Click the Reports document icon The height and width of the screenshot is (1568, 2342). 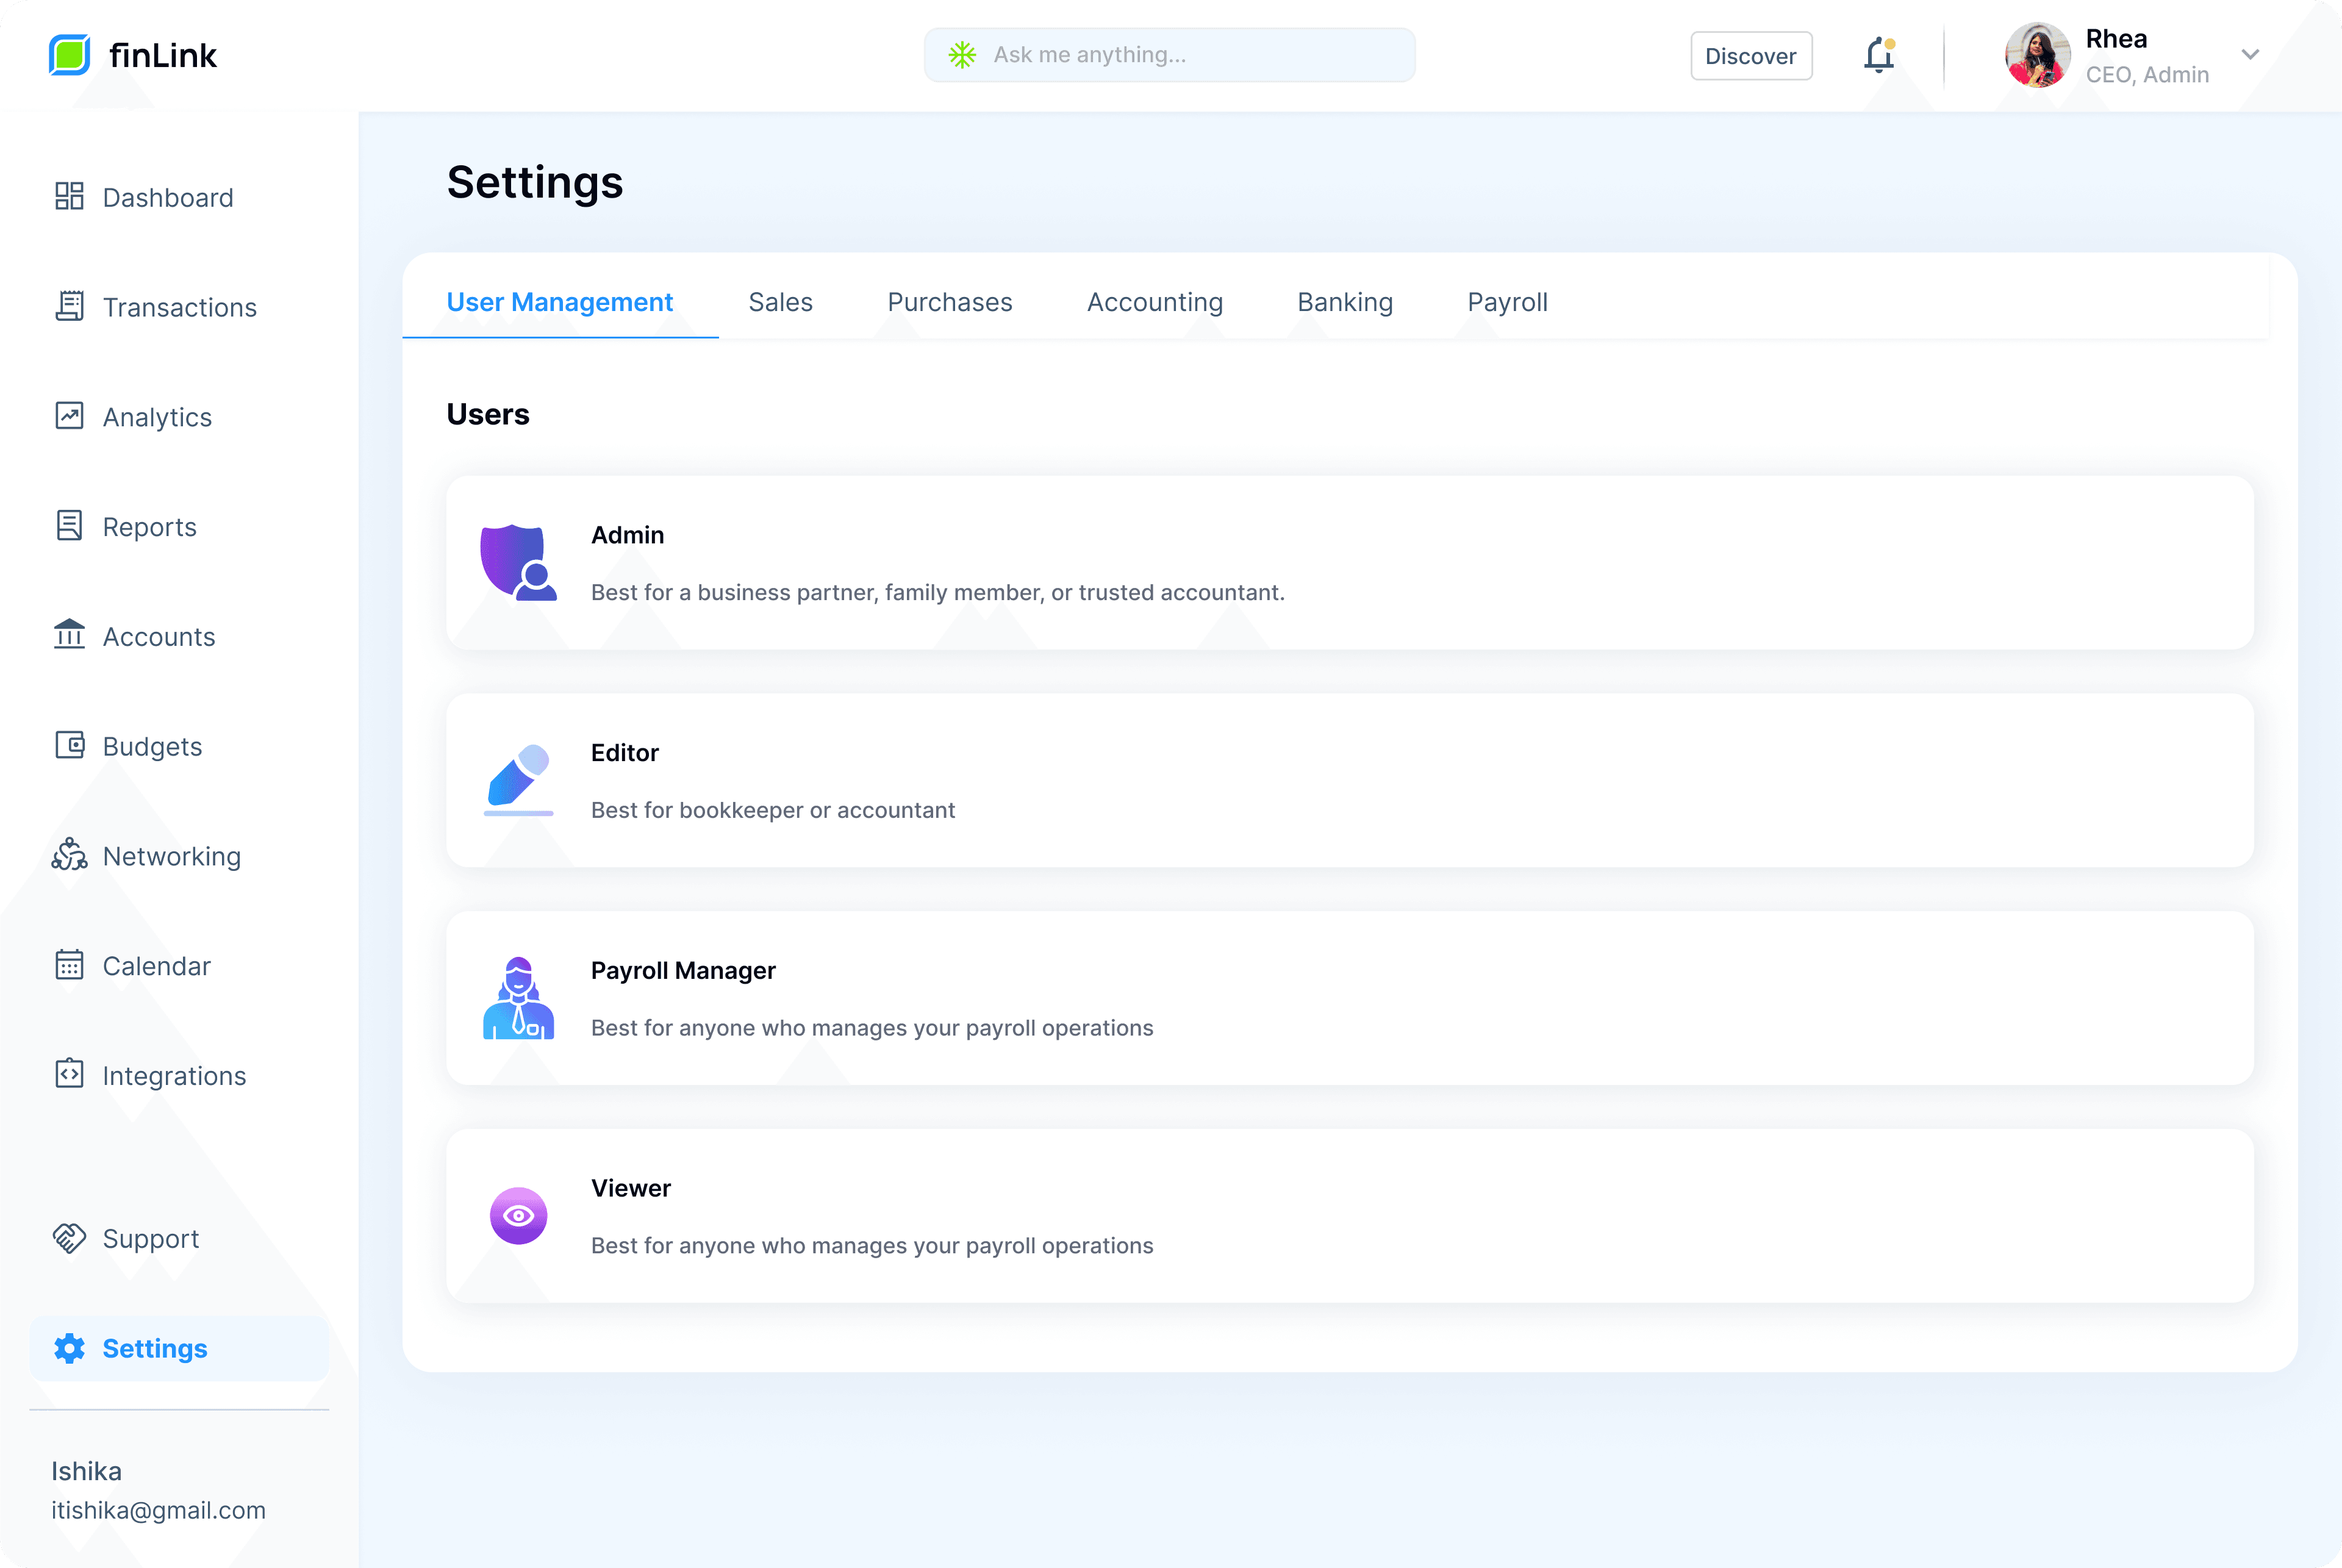point(69,526)
